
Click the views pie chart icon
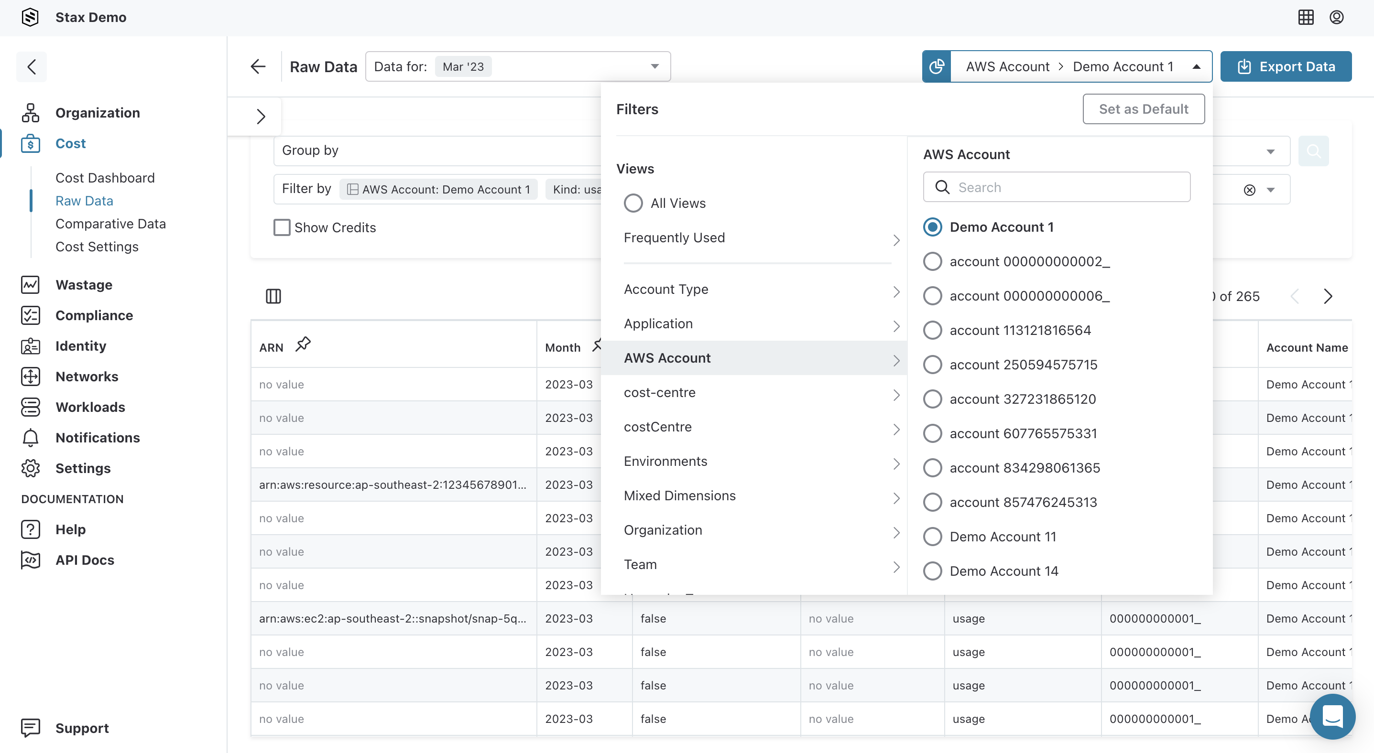click(937, 66)
